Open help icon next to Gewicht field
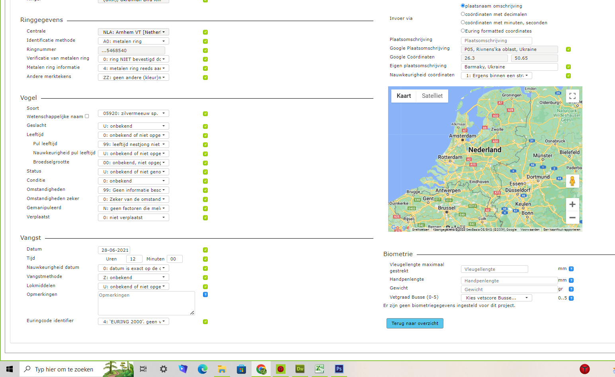The width and height of the screenshot is (615, 377). (571, 289)
